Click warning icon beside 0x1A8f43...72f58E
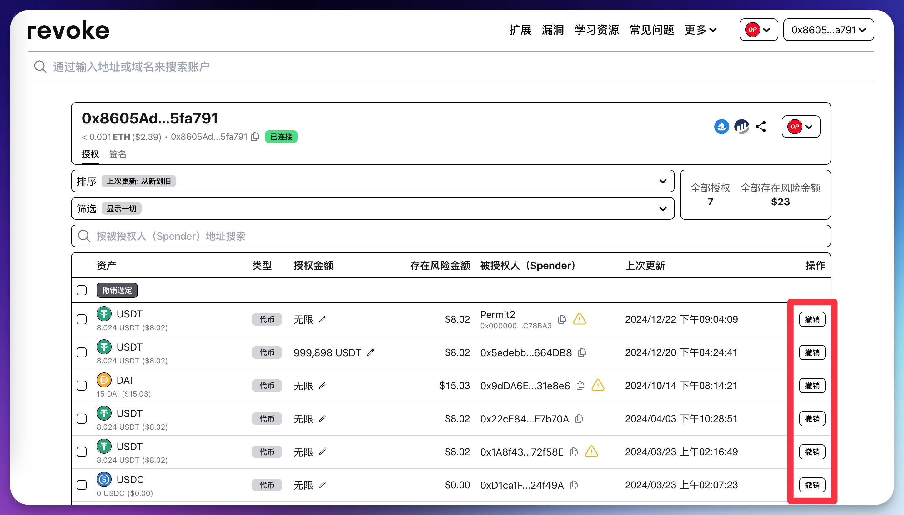This screenshot has width=904, height=515. click(x=591, y=452)
